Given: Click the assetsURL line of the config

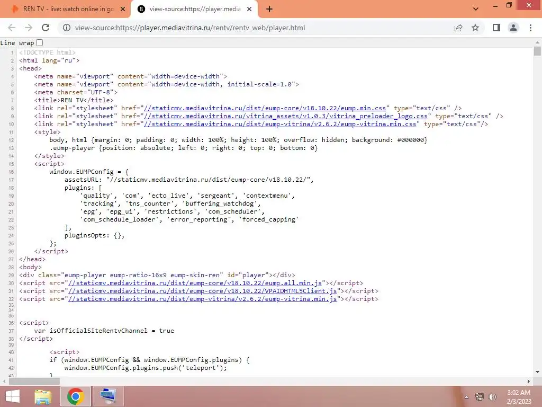Looking at the screenshot, I should [189, 180].
